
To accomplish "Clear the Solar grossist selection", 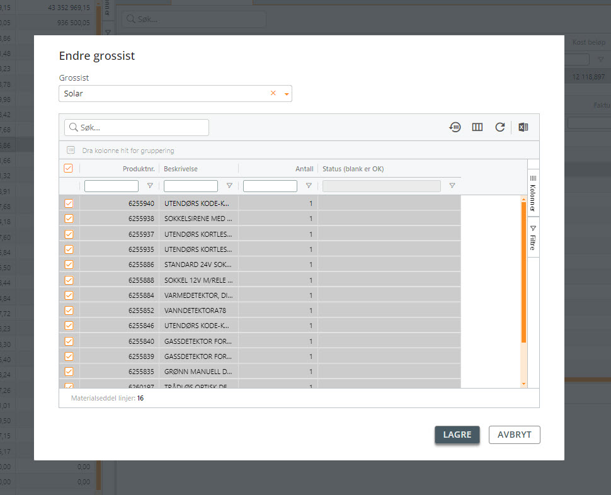I will pos(273,93).
